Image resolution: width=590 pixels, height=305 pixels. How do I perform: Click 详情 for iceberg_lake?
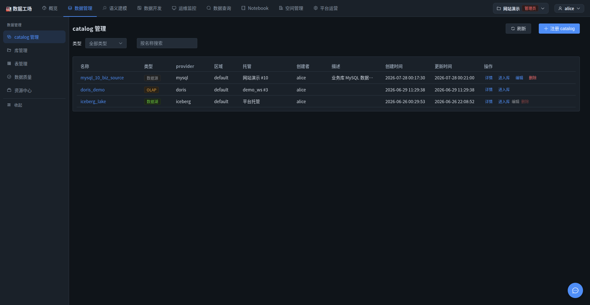tap(489, 102)
